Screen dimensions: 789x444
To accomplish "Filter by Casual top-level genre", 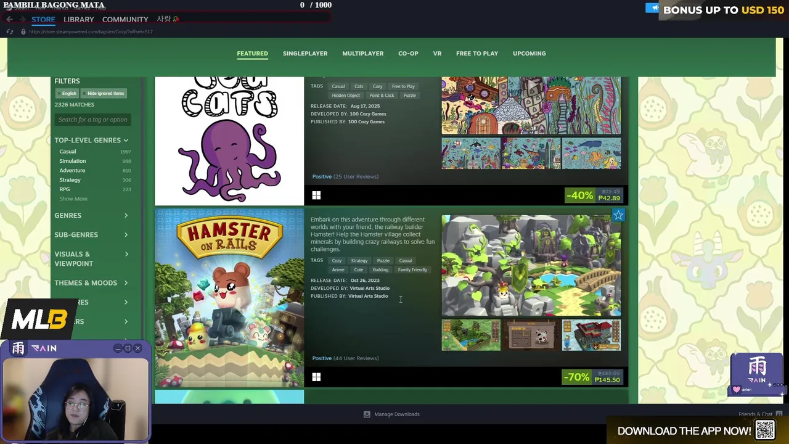I will pos(68,152).
